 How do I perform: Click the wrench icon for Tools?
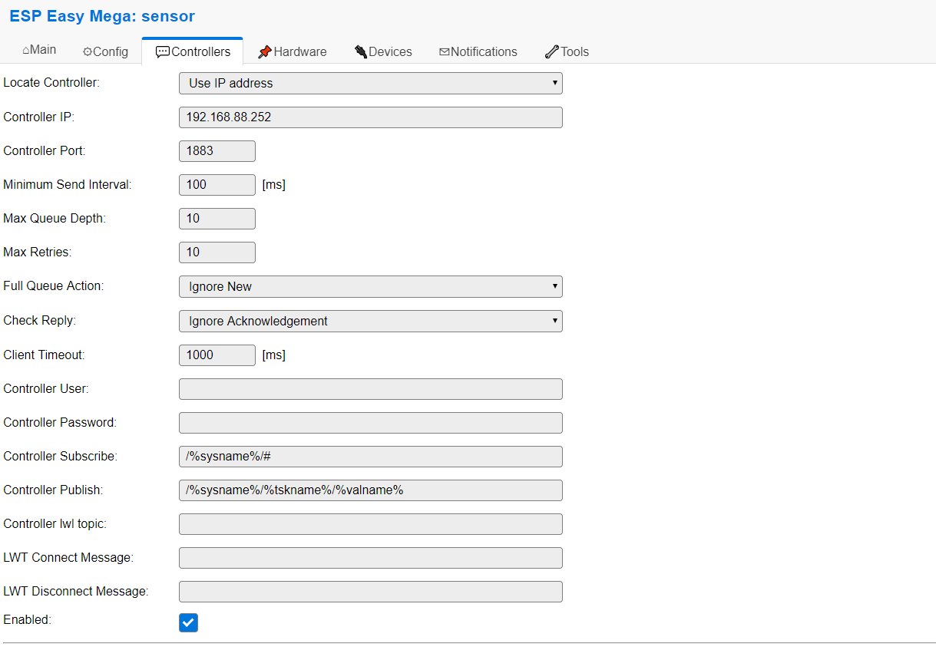coord(552,51)
